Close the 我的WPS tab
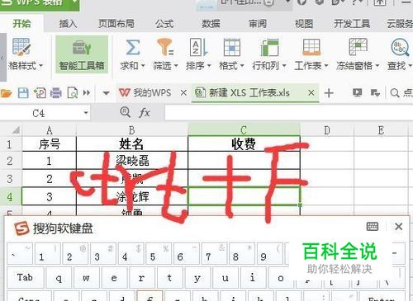Viewport: 413px width, 301px height. point(183,93)
